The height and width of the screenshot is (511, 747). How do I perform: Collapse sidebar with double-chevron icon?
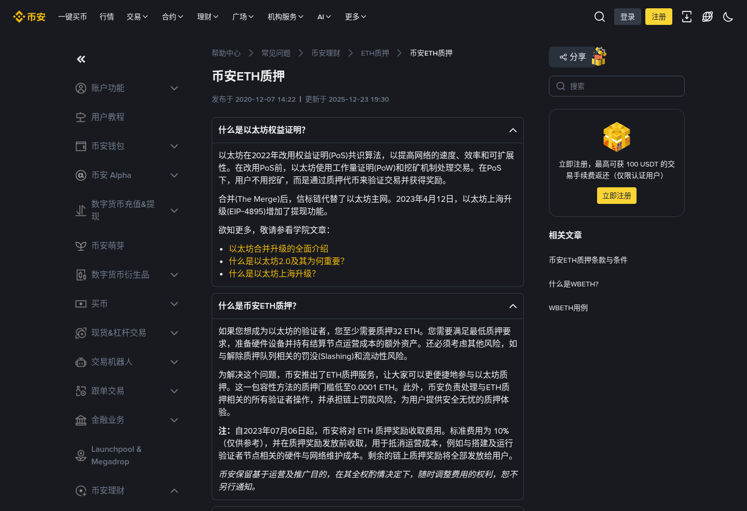click(81, 59)
